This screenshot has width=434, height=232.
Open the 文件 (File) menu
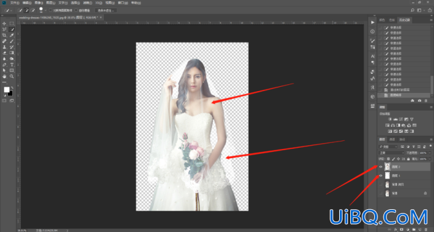[x=15, y=2]
